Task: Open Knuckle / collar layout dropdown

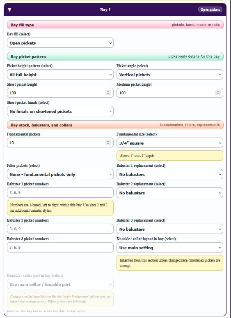Action: click(x=170, y=248)
